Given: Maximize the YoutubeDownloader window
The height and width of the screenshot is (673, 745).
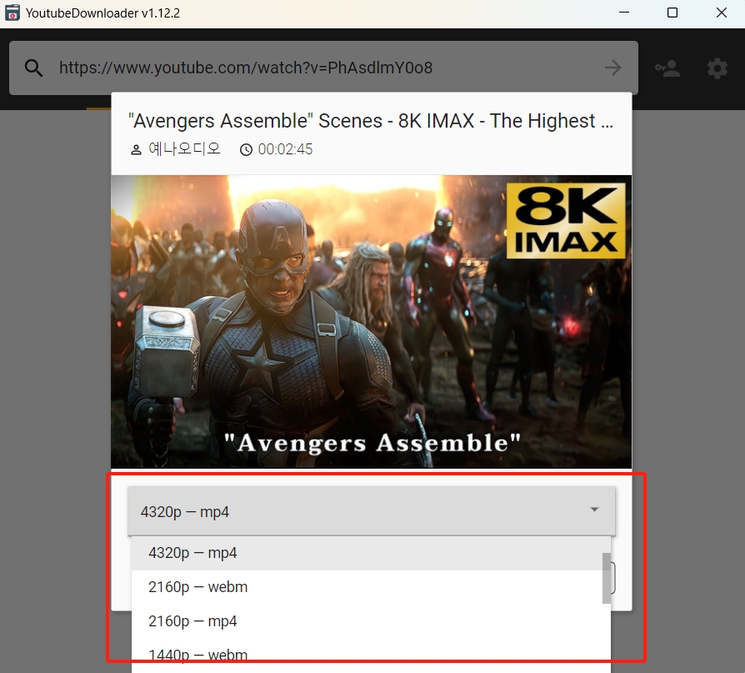Looking at the screenshot, I should point(672,13).
